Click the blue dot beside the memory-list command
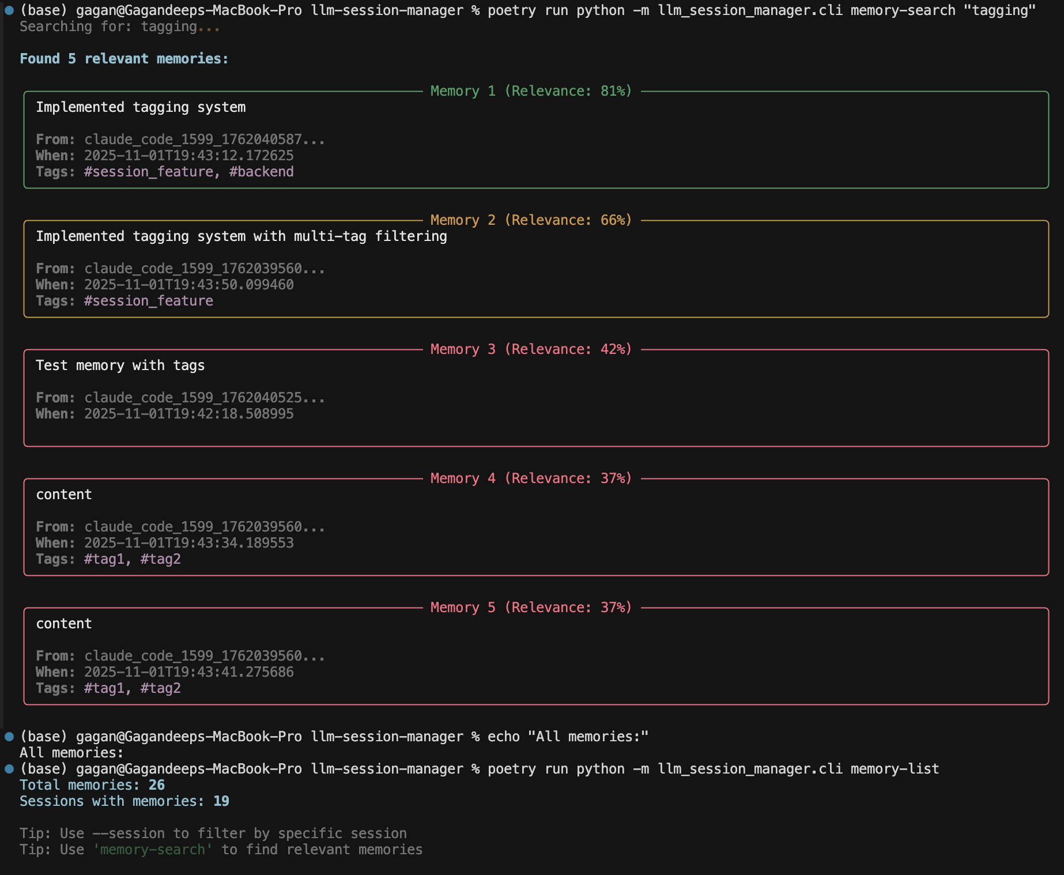 (x=9, y=769)
